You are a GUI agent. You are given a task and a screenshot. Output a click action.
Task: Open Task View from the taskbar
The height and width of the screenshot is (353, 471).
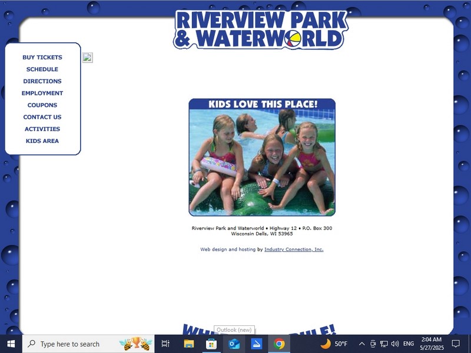tap(165, 344)
